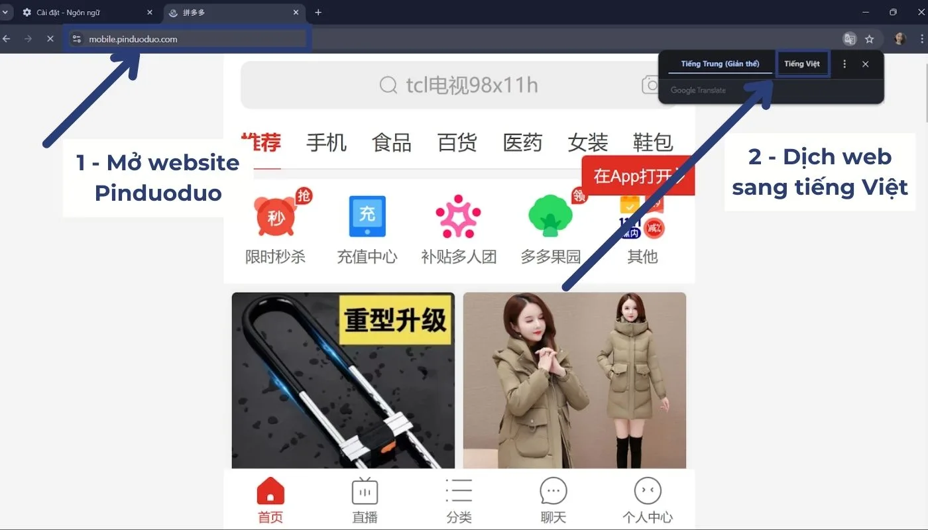This screenshot has width=928, height=530.
Task: Open a new browser tab
Action: pyautogui.click(x=318, y=13)
